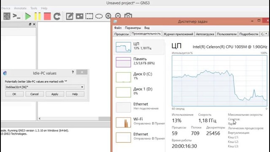Viewport: 270px width, 152px height.
Task: Select the Память performance item
Action: (139, 62)
